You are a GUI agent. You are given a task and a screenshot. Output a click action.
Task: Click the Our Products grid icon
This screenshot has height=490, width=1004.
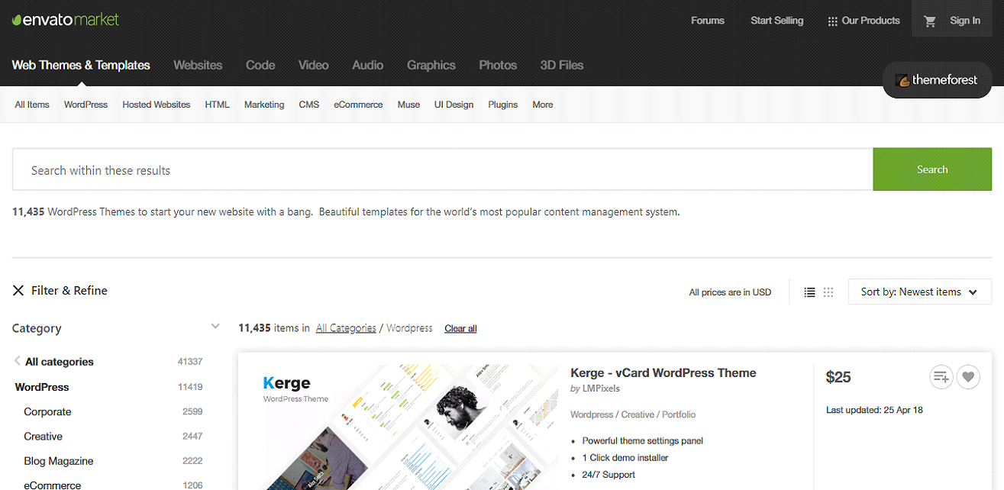[x=832, y=21]
